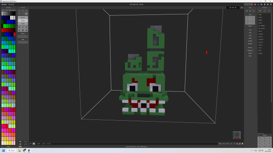Click the Fill tool button
Screen dimensions: 273x153
253,17
